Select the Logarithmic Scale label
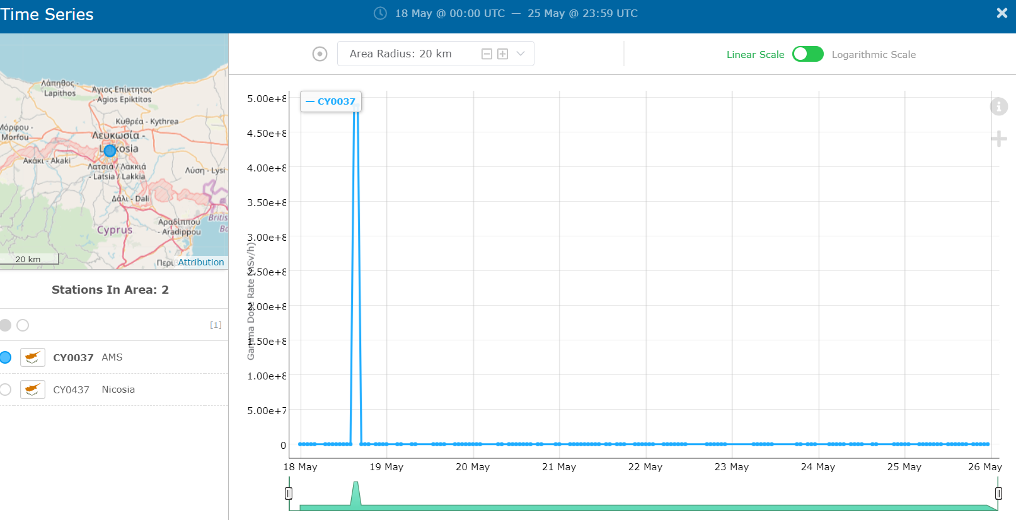The width and height of the screenshot is (1016, 520). (x=874, y=55)
